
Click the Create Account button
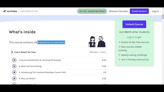pyautogui.click(x=139, y=11)
